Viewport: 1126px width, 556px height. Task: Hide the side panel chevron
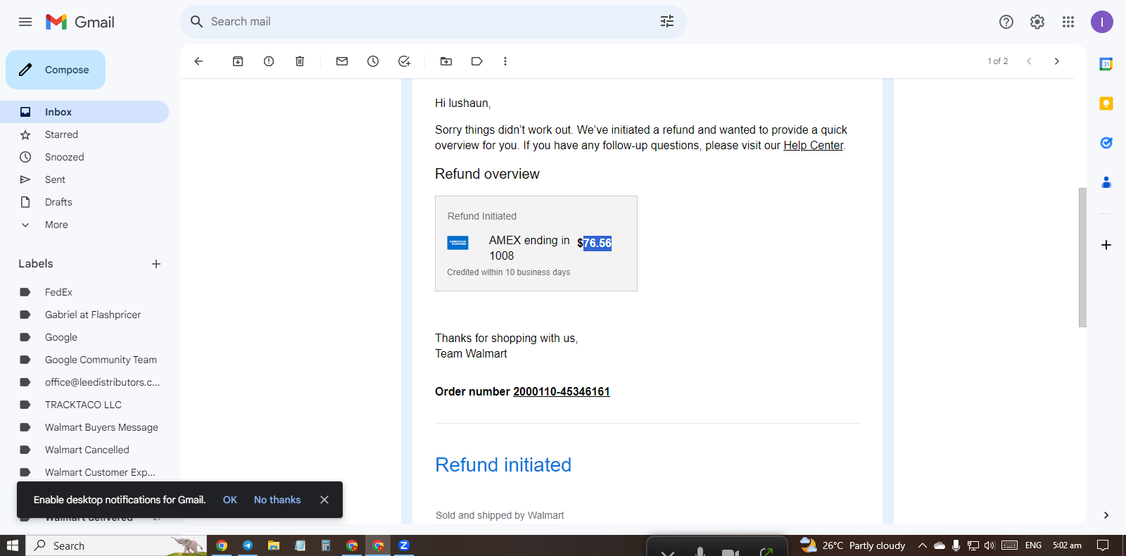tap(1106, 515)
